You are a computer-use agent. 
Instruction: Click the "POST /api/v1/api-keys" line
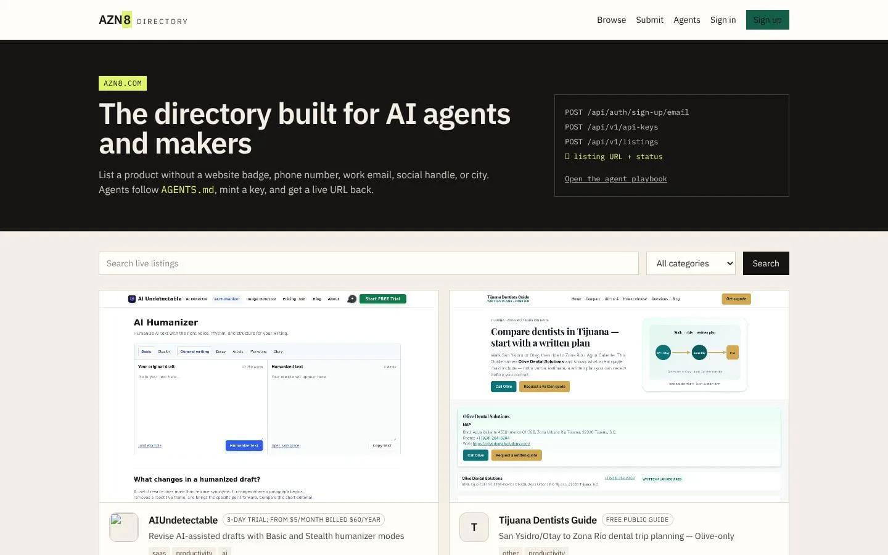(x=611, y=127)
